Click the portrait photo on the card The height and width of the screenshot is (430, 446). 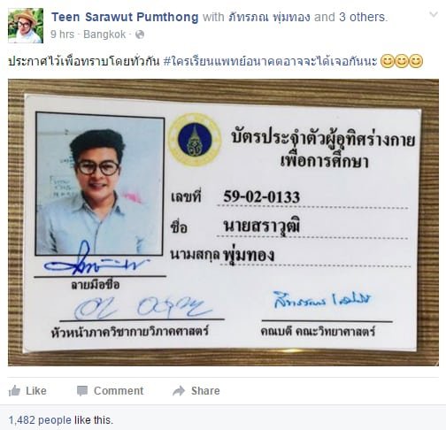[100, 183]
